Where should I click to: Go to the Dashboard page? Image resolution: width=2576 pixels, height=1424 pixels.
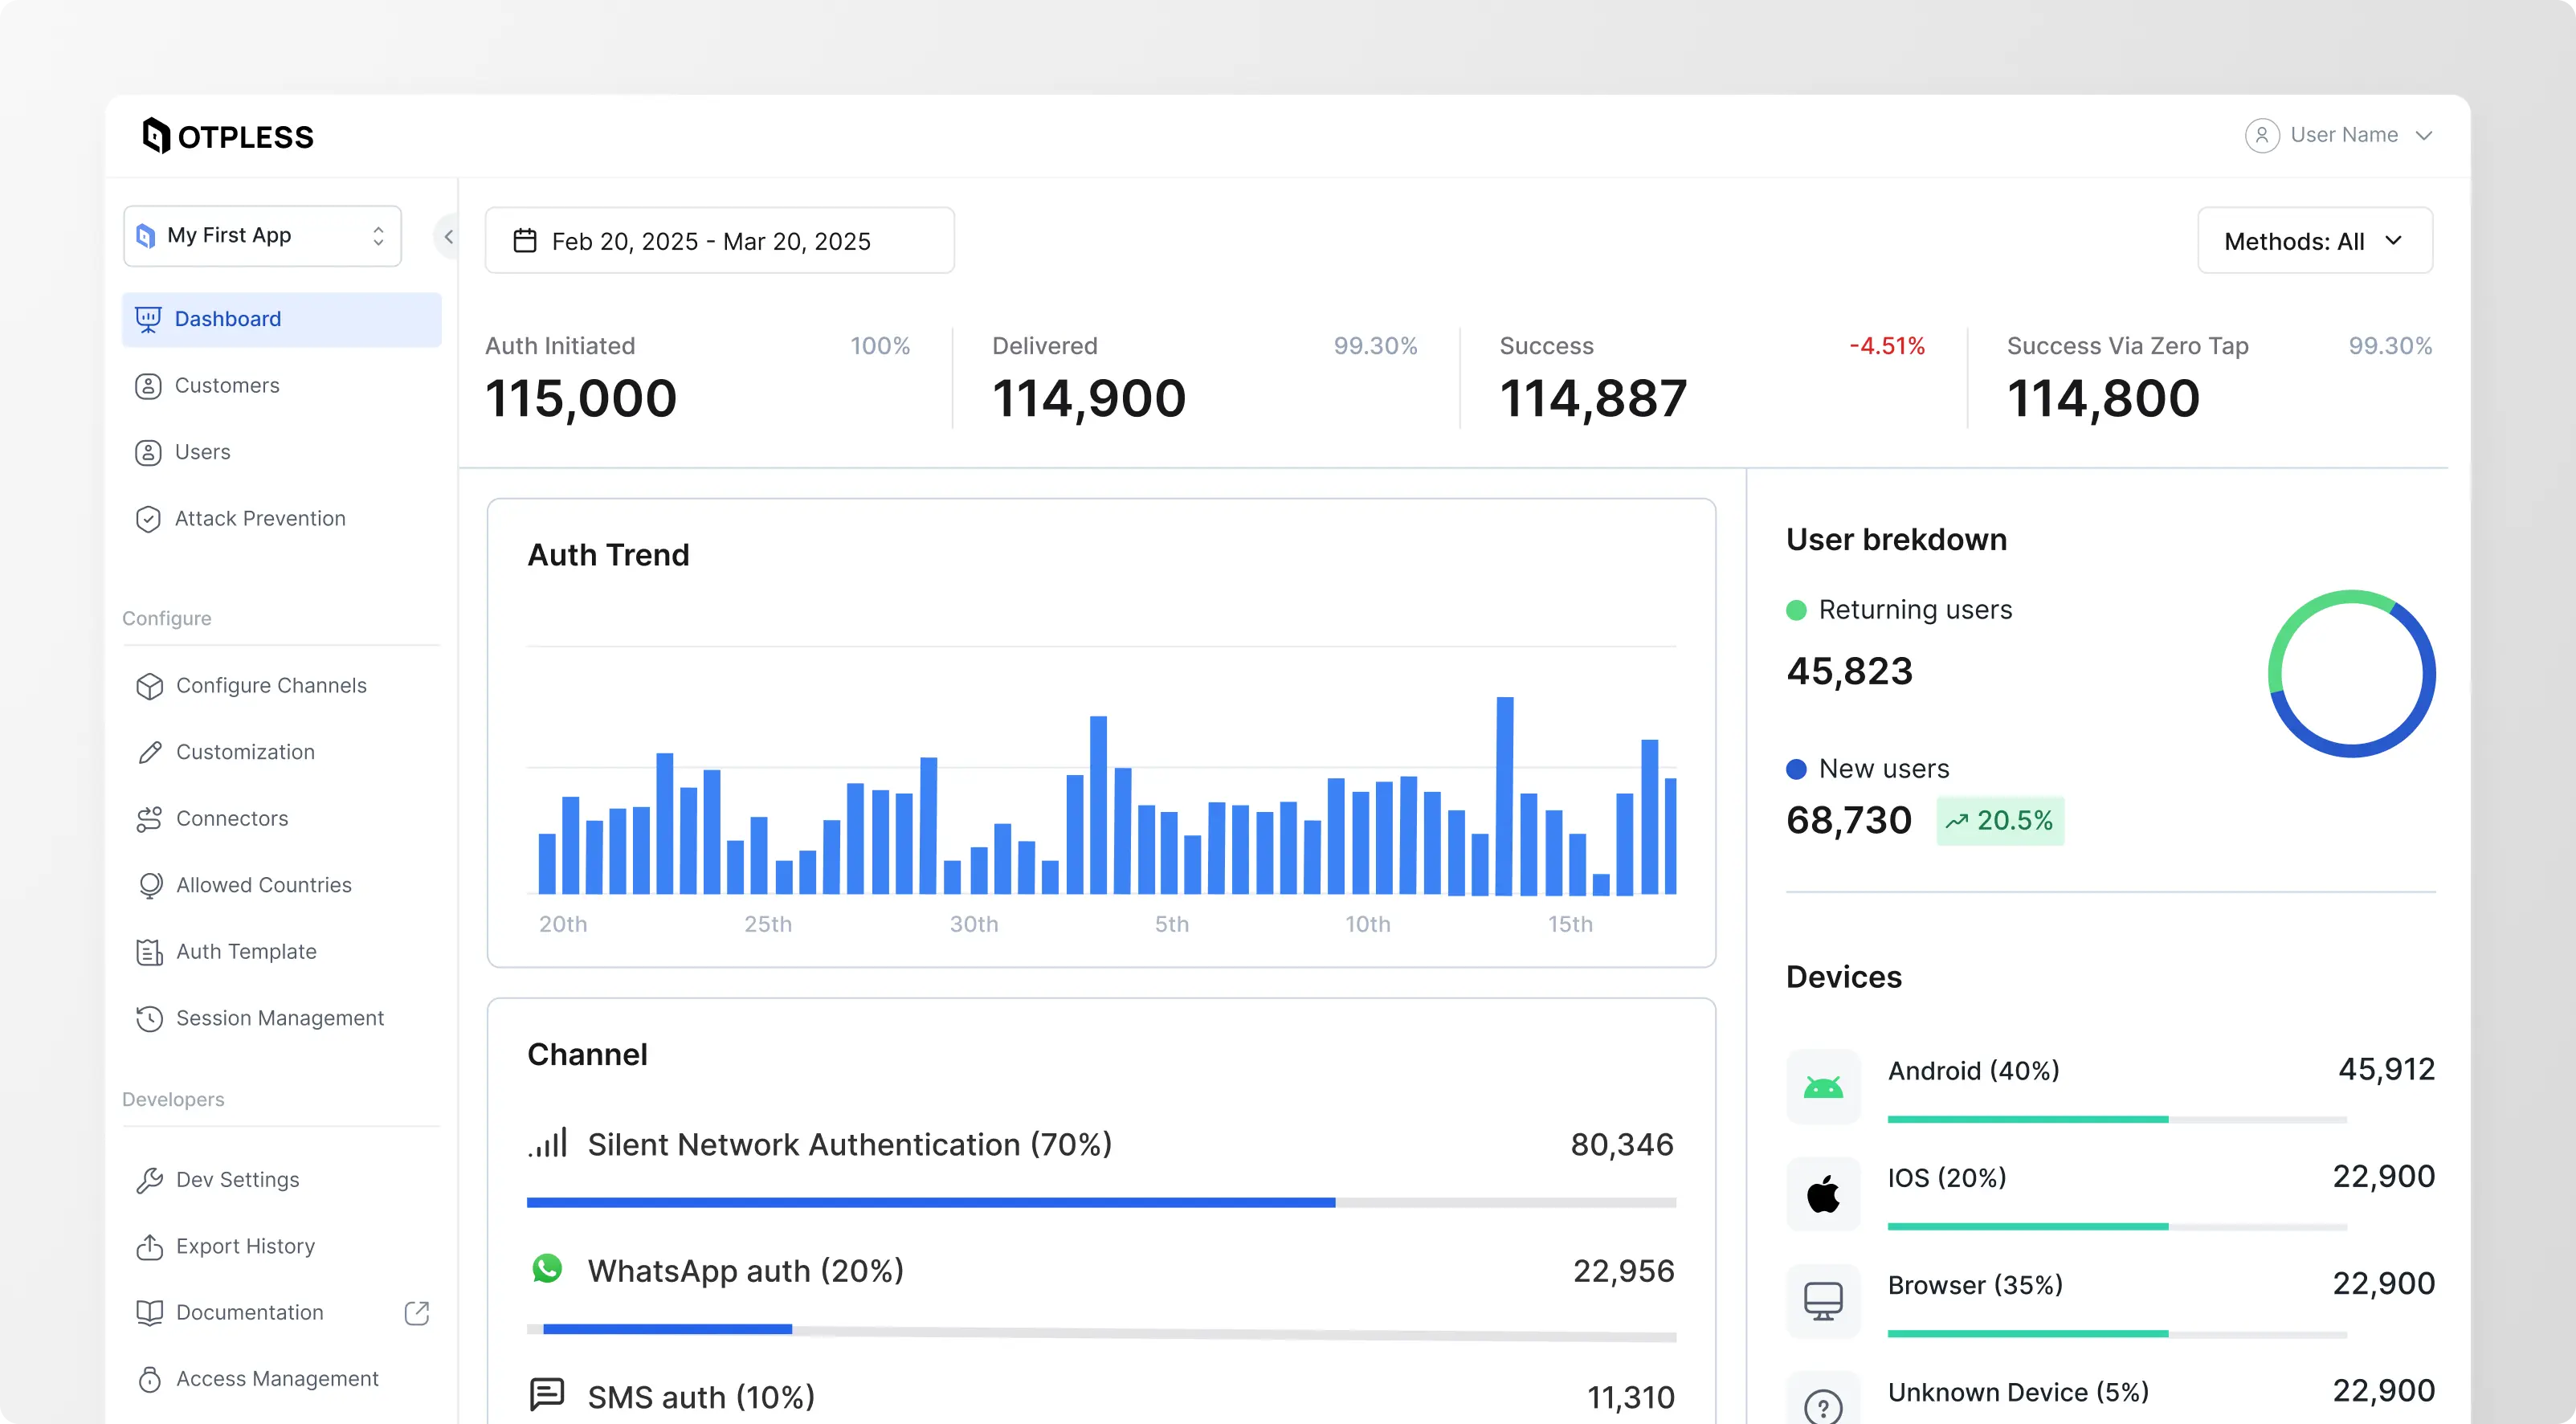(x=281, y=319)
